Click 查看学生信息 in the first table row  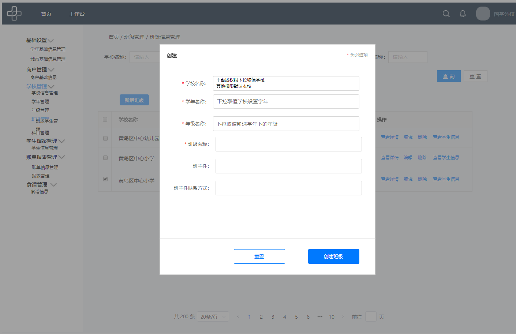446,137
